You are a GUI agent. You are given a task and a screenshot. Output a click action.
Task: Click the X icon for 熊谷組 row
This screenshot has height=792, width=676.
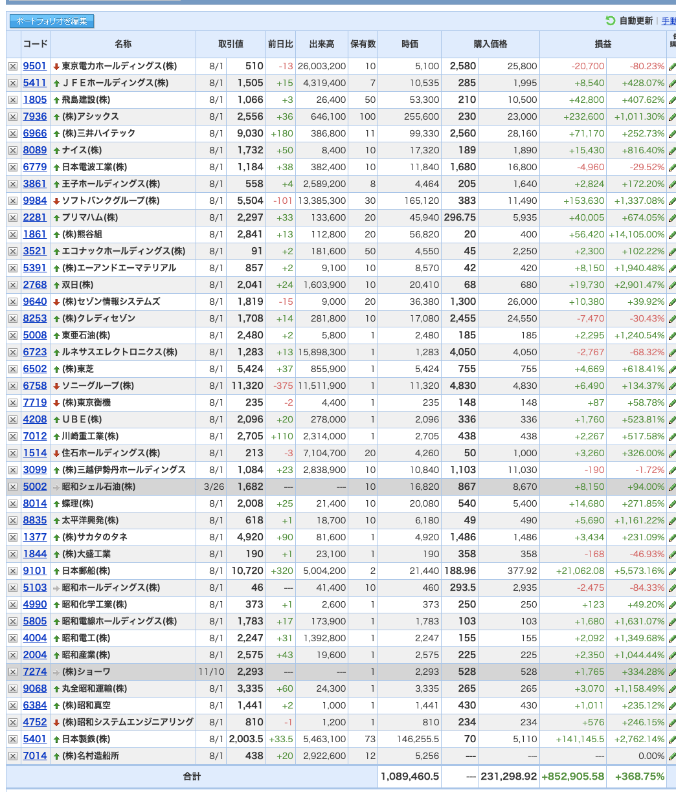[13, 234]
